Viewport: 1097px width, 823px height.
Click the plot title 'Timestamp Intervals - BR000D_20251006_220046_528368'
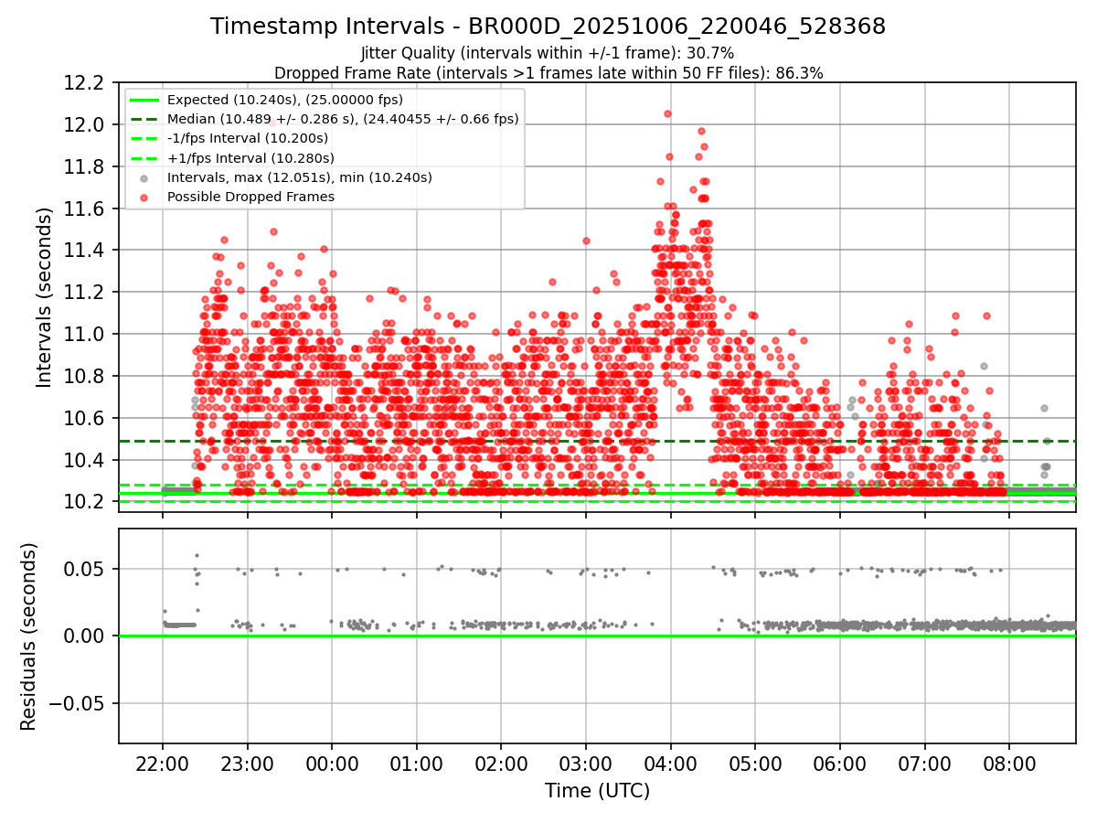548,27
